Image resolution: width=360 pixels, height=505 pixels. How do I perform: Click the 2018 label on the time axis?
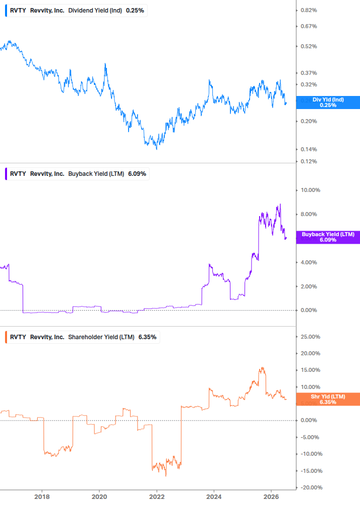pyautogui.click(x=42, y=496)
